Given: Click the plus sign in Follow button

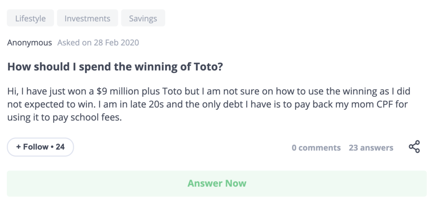Looking at the screenshot, I should [x=18, y=147].
